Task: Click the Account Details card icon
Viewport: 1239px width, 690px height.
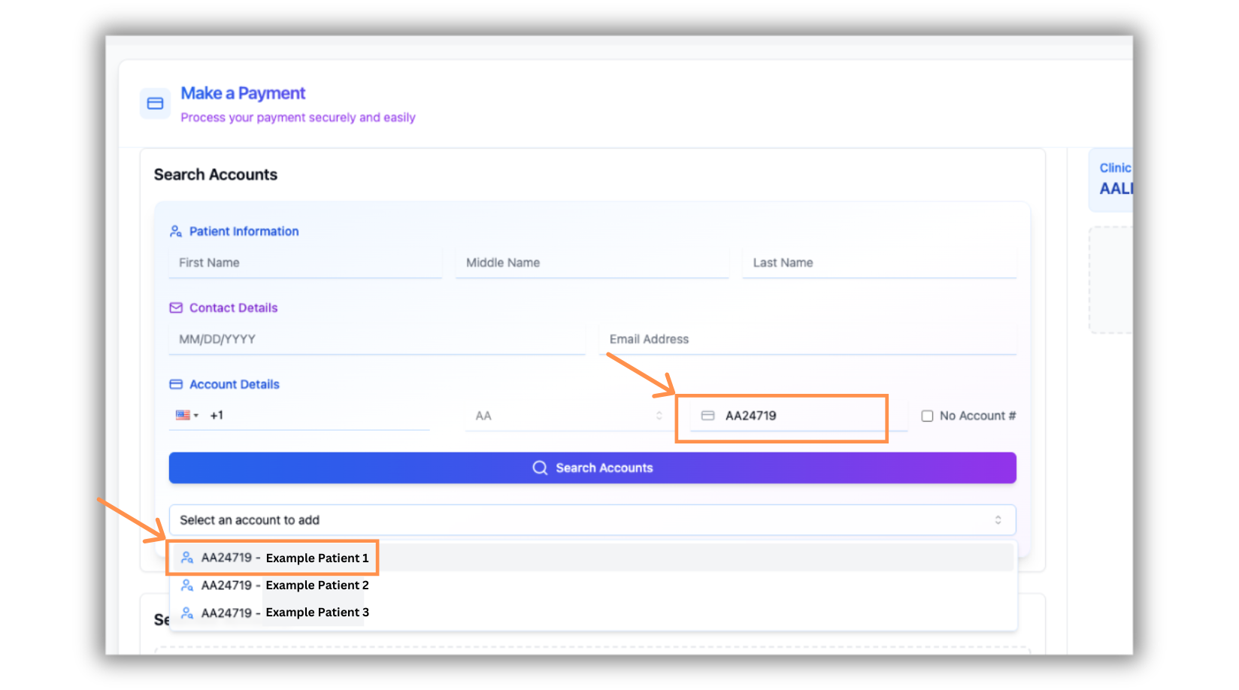Action: 176,385
